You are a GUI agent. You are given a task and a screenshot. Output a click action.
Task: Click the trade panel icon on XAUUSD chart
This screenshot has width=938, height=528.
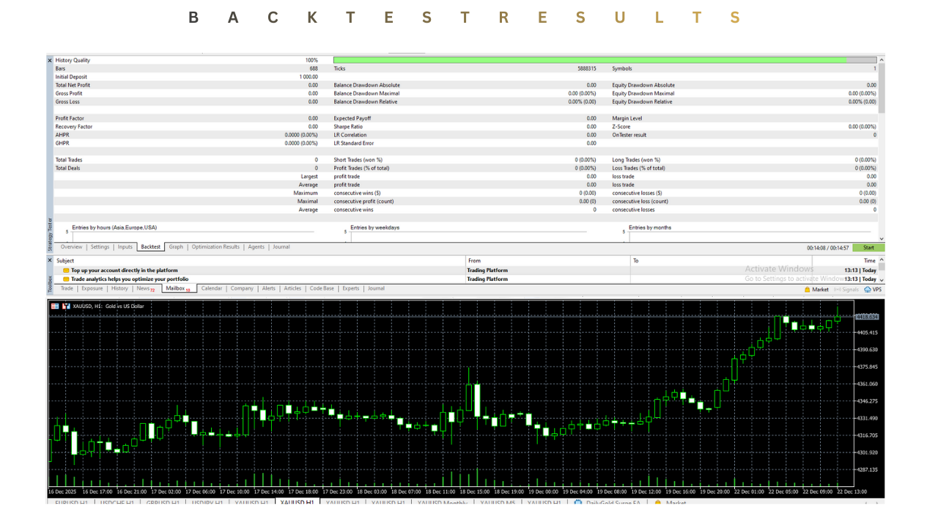click(55, 306)
